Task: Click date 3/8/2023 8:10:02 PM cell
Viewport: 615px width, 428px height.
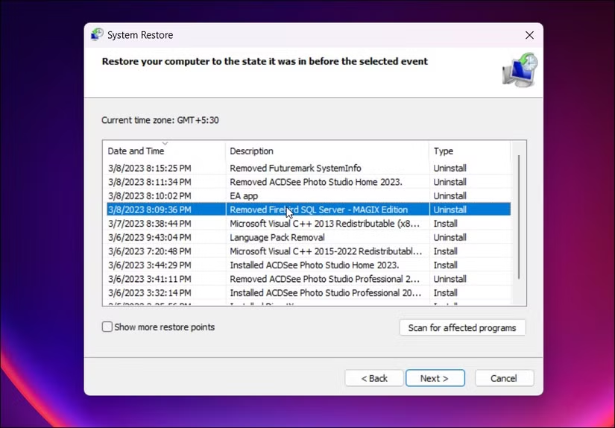Action: pos(150,196)
